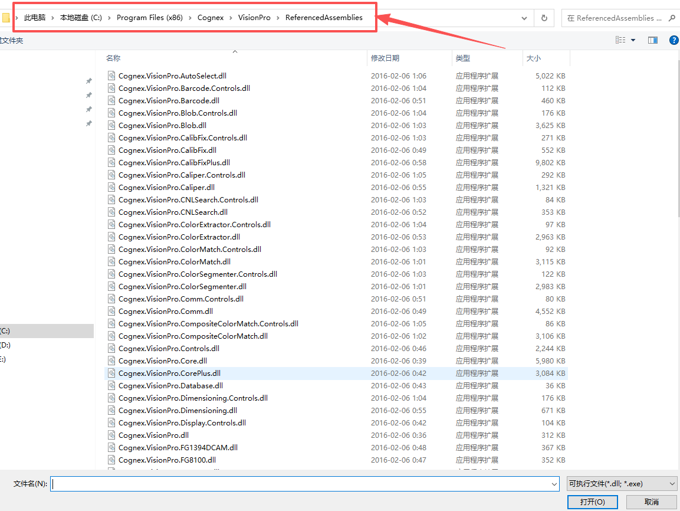The height and width of the screenshot is (511, 680).
Task: Select Cognex.VisionPro.ColorSegmenter.dll file name
Action: tap(182, 286)
